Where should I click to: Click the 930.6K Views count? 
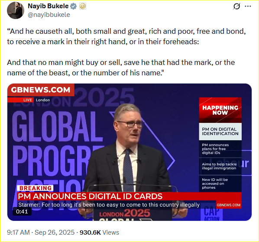(x=99, y=232)
